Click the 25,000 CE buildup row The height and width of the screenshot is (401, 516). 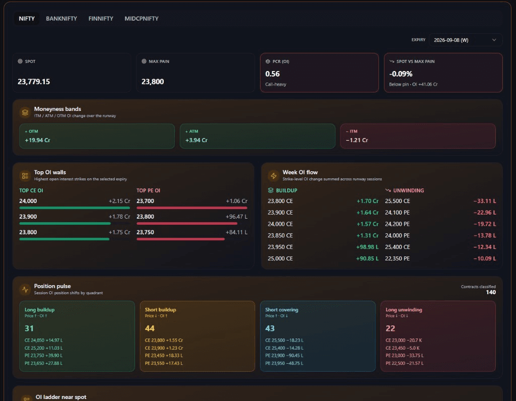pos(323,258)
